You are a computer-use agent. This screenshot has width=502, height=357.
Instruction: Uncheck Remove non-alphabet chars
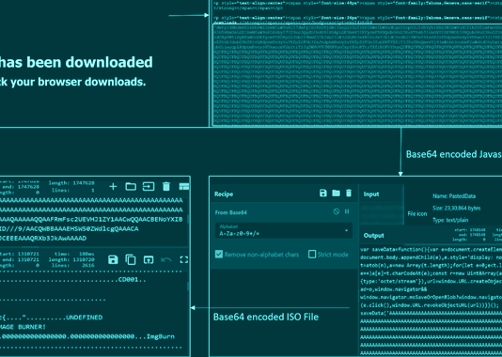219,255
